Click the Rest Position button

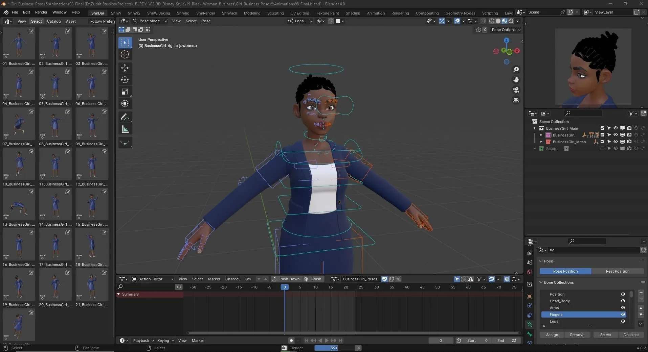click(618, 271)
